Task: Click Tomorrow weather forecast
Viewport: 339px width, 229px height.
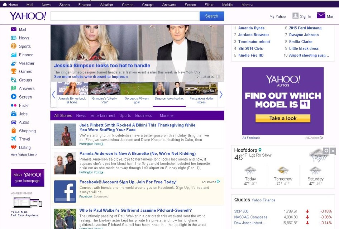Action: (283, 176)
